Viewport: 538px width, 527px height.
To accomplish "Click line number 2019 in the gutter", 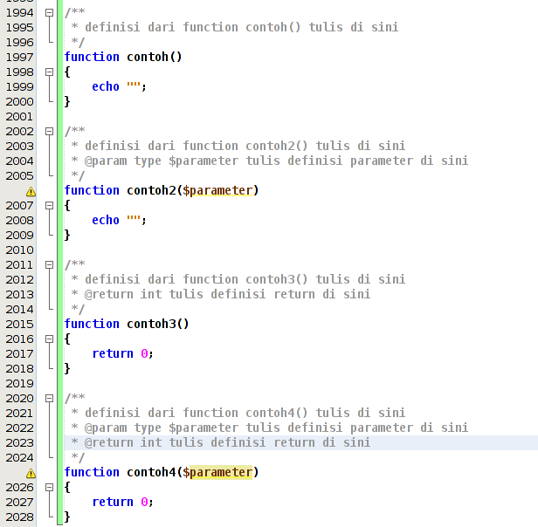I will (19, 383).
